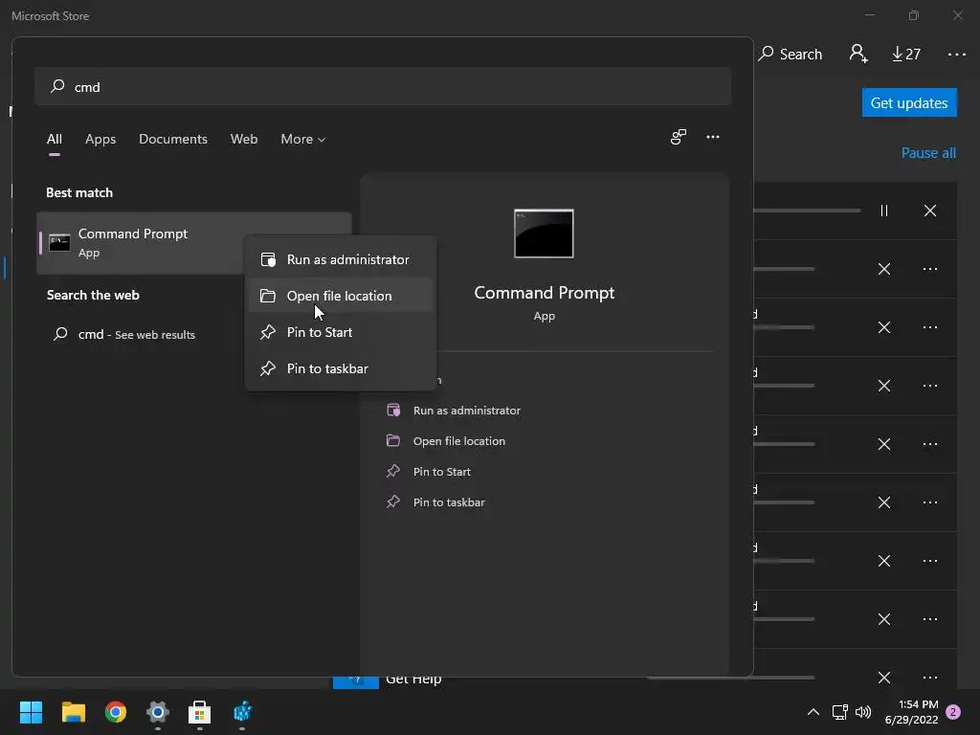980x735 pixels.
Task: Open Windows Start menu button
Action: click(31, 712)
